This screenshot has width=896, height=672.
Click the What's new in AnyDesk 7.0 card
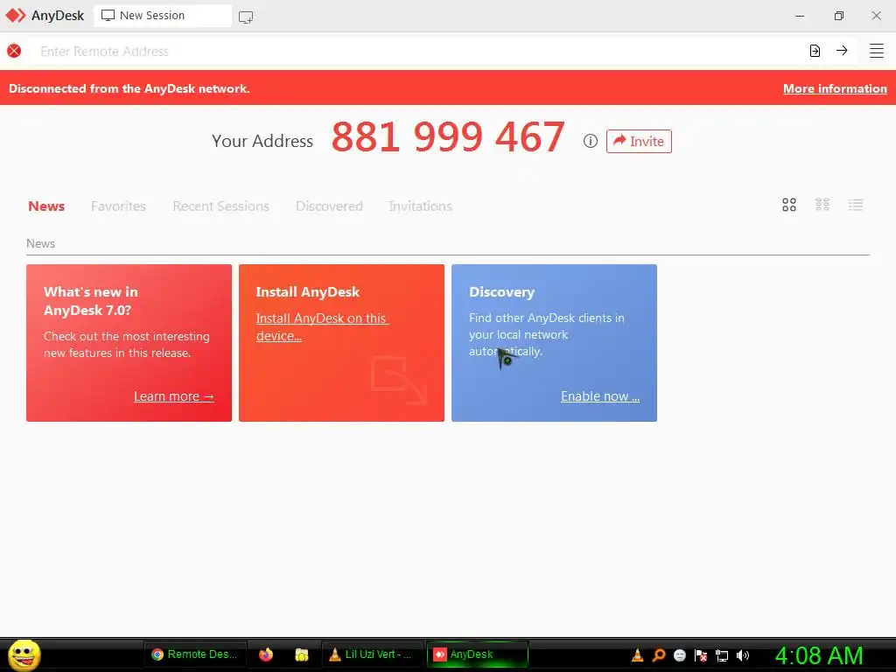tap(129, 343)
